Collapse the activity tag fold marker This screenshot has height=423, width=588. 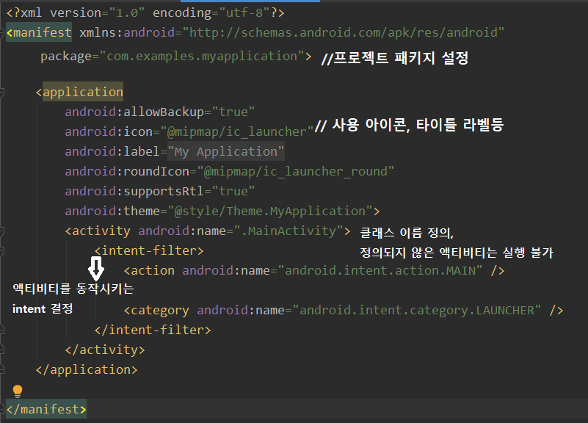[x=1, y=231]
